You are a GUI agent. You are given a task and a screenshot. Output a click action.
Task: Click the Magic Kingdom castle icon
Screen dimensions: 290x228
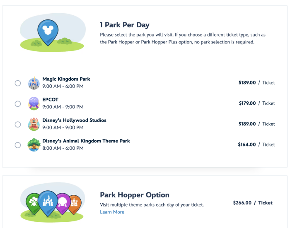(x=34, y=83)
